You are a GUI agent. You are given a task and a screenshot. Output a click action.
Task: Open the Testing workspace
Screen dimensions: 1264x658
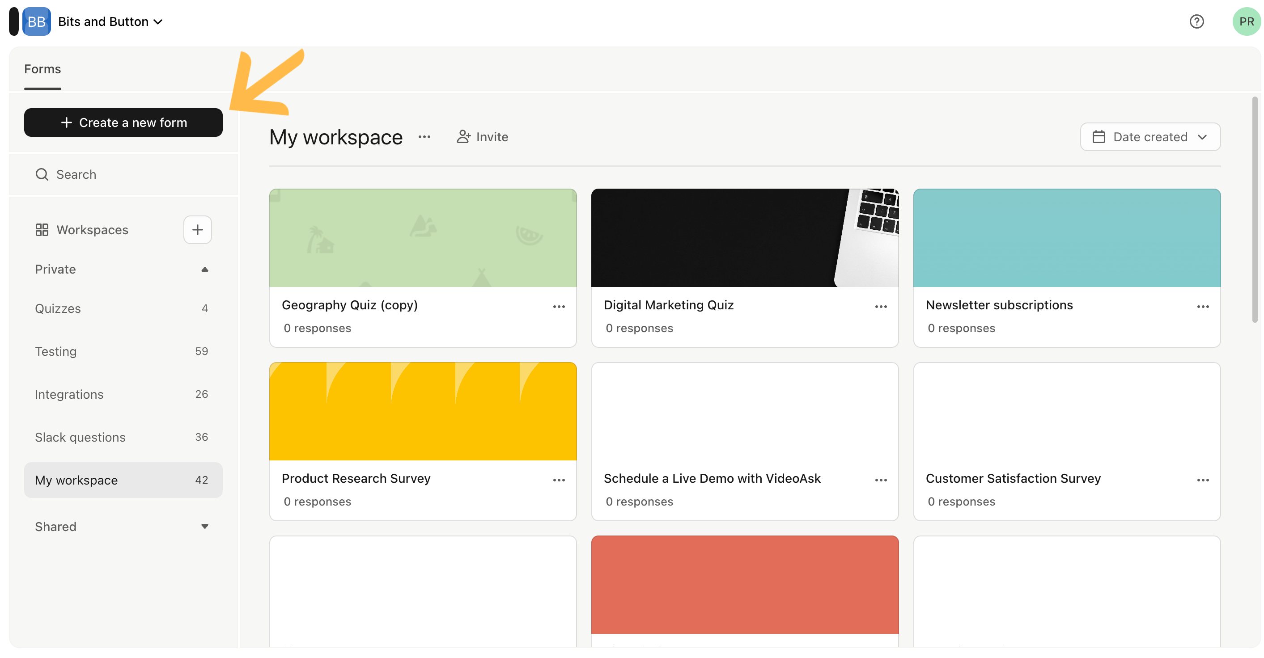[123, 351]
